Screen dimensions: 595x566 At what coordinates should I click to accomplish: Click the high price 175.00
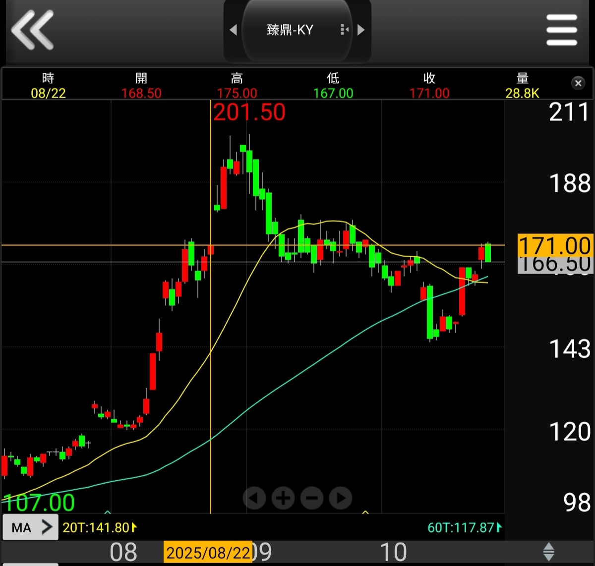(x=237, y=93)
